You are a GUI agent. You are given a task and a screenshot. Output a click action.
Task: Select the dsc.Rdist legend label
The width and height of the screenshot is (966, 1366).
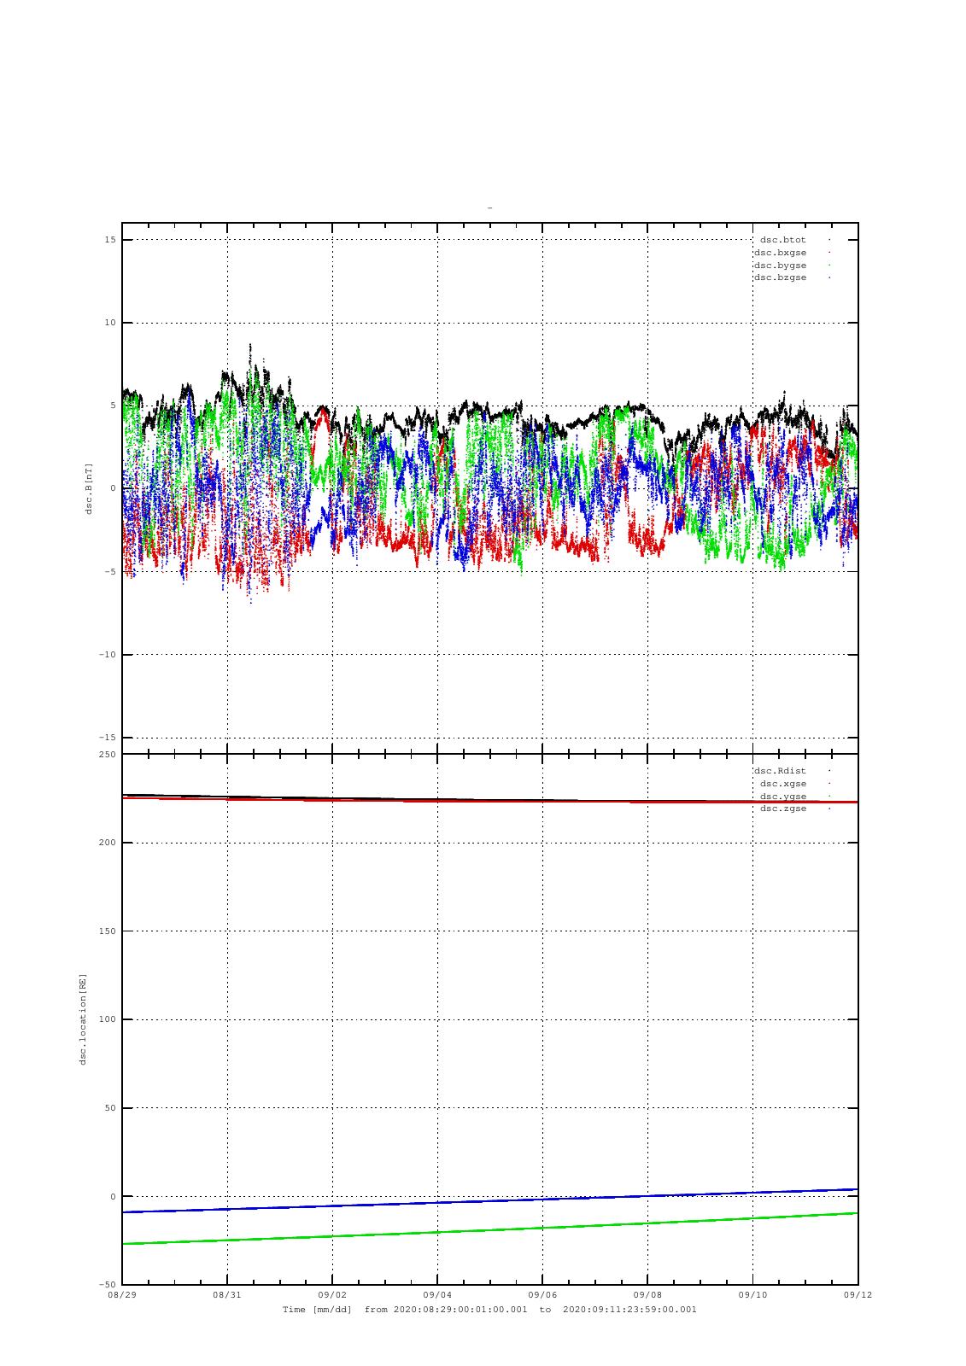click(780, 771)
